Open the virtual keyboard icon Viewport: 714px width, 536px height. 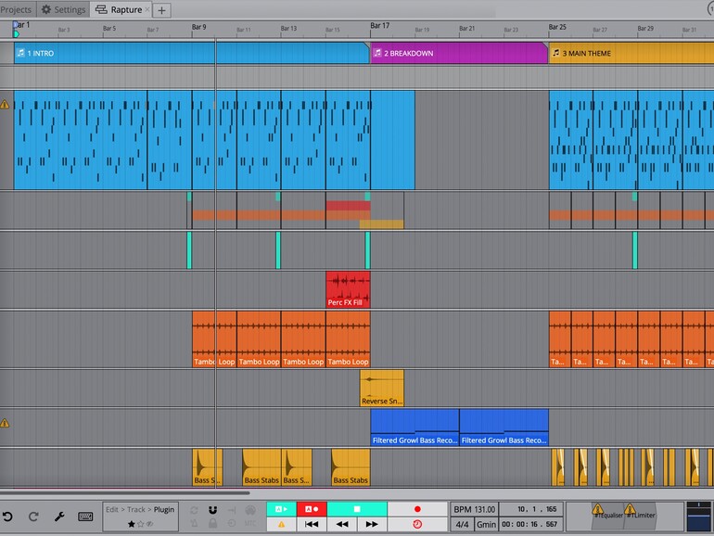[x=85, y=517]
